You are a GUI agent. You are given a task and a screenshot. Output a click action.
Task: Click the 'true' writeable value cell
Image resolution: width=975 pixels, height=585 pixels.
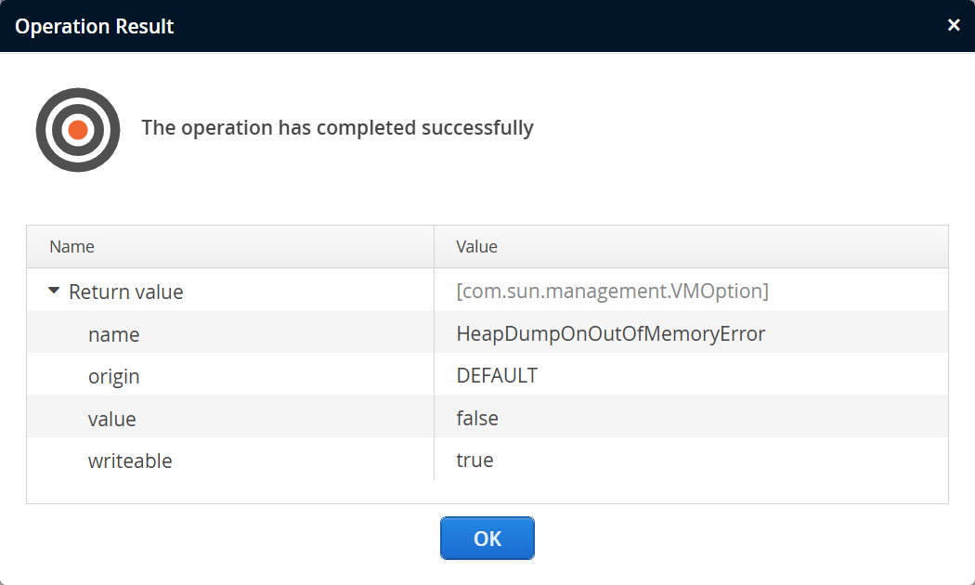474,461
